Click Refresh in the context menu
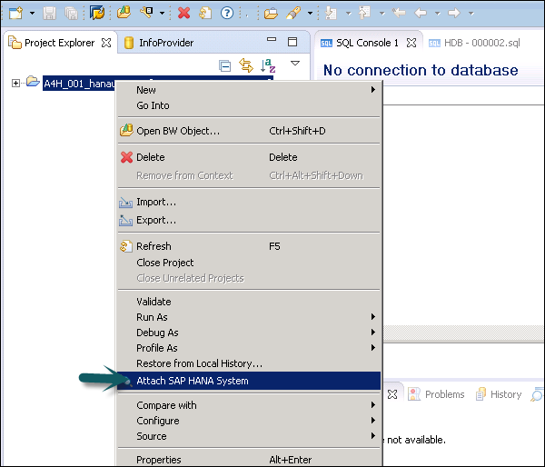This screenshot has height=467, width=545. click(x=154, y=246)
